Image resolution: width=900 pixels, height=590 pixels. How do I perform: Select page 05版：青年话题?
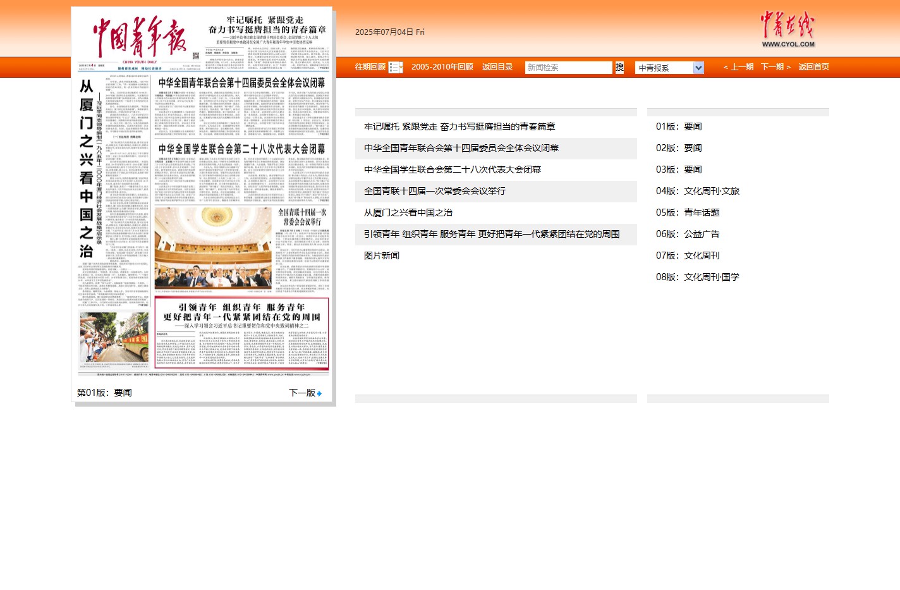[688, 212]
